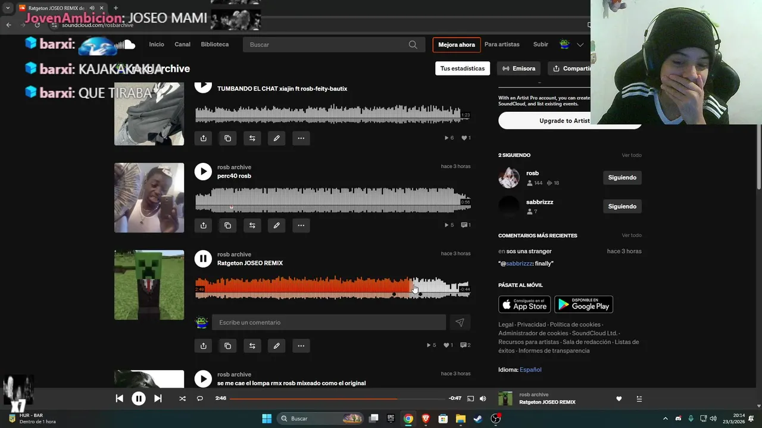Pause playback in bottom player bar
This screenshot has height=428, width=762.
pos(138,399)
